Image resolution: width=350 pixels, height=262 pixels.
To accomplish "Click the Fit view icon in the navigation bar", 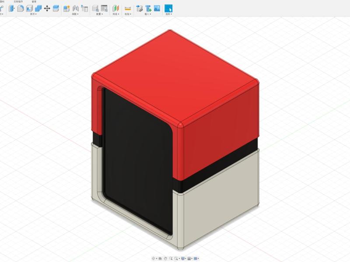I will pyautogui.click(x=176, y=258).
